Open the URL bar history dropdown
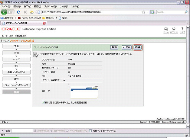 point(147,12)
